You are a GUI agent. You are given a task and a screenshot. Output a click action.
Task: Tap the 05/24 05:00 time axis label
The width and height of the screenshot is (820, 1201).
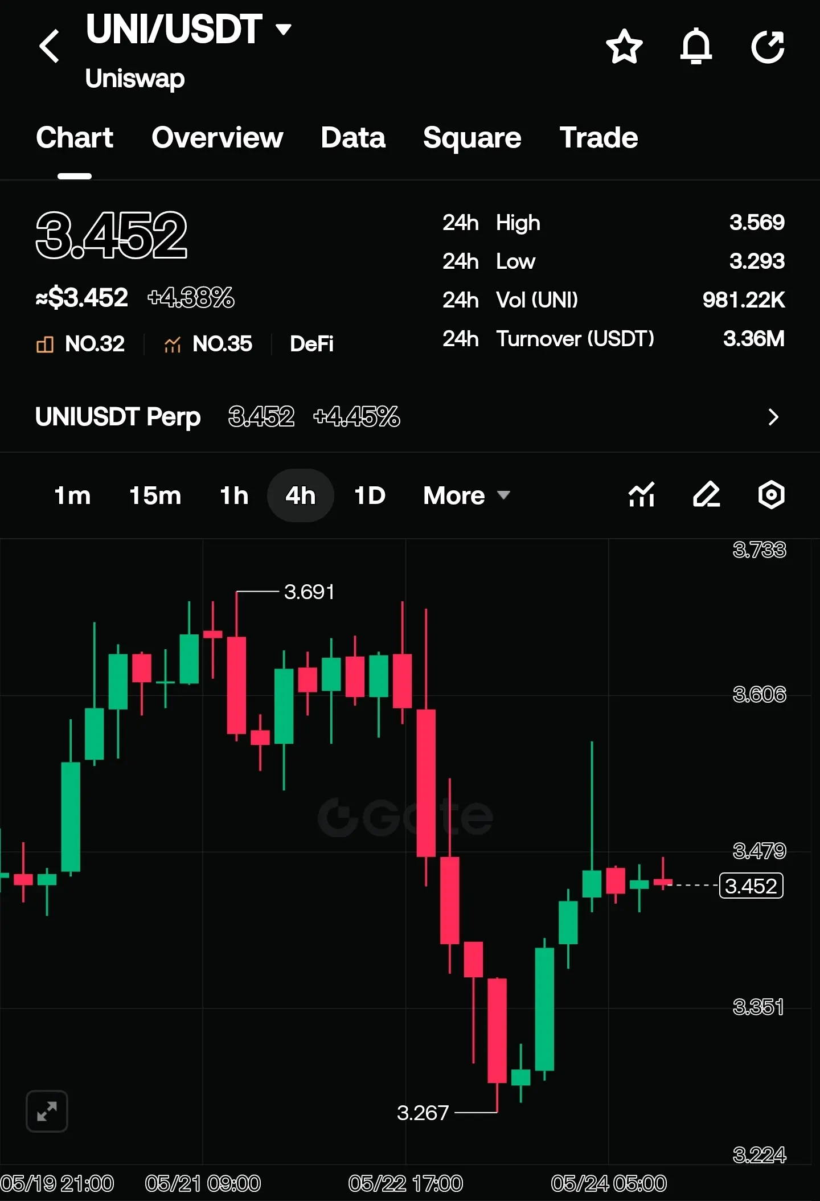(609, 1184)
